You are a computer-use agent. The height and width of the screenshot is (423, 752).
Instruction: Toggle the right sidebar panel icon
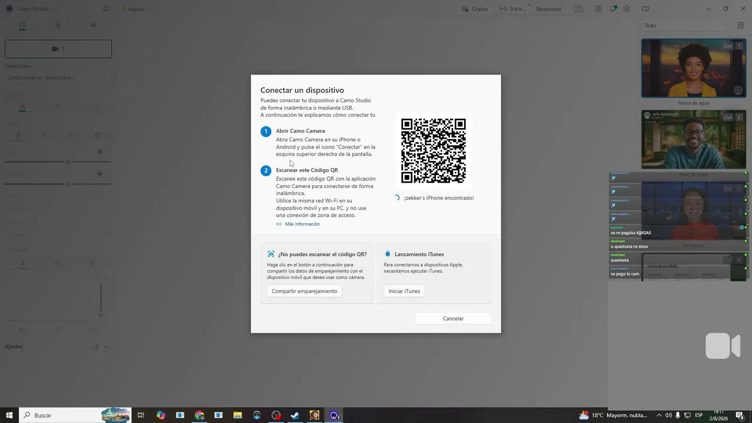(x=646, y=9)
